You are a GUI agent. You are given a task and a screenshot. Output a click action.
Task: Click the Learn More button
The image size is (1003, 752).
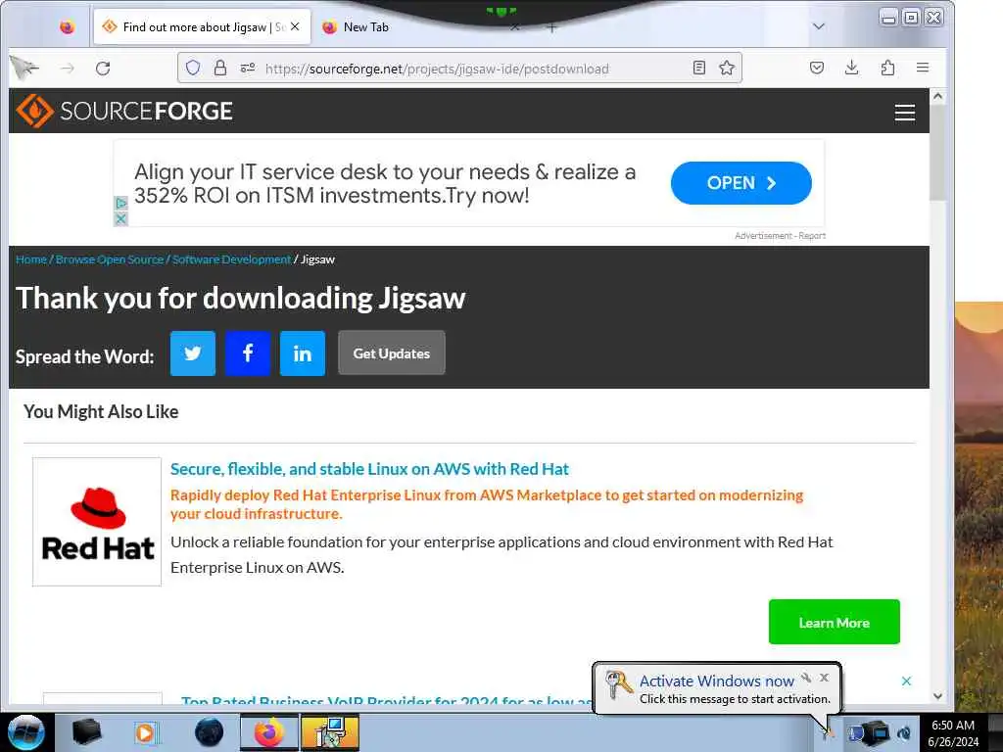click(835, 622)
